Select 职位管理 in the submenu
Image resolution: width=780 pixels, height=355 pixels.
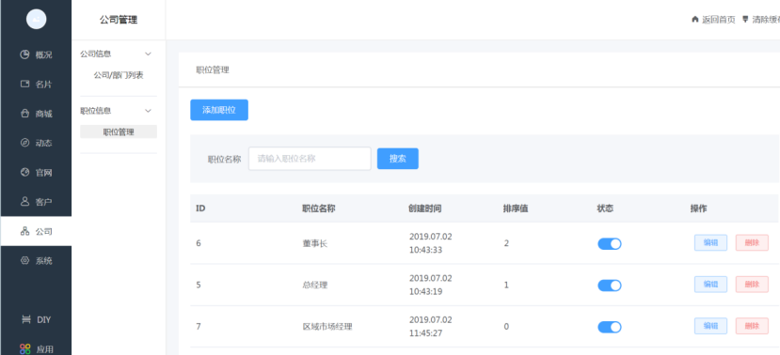coord(119,131)
